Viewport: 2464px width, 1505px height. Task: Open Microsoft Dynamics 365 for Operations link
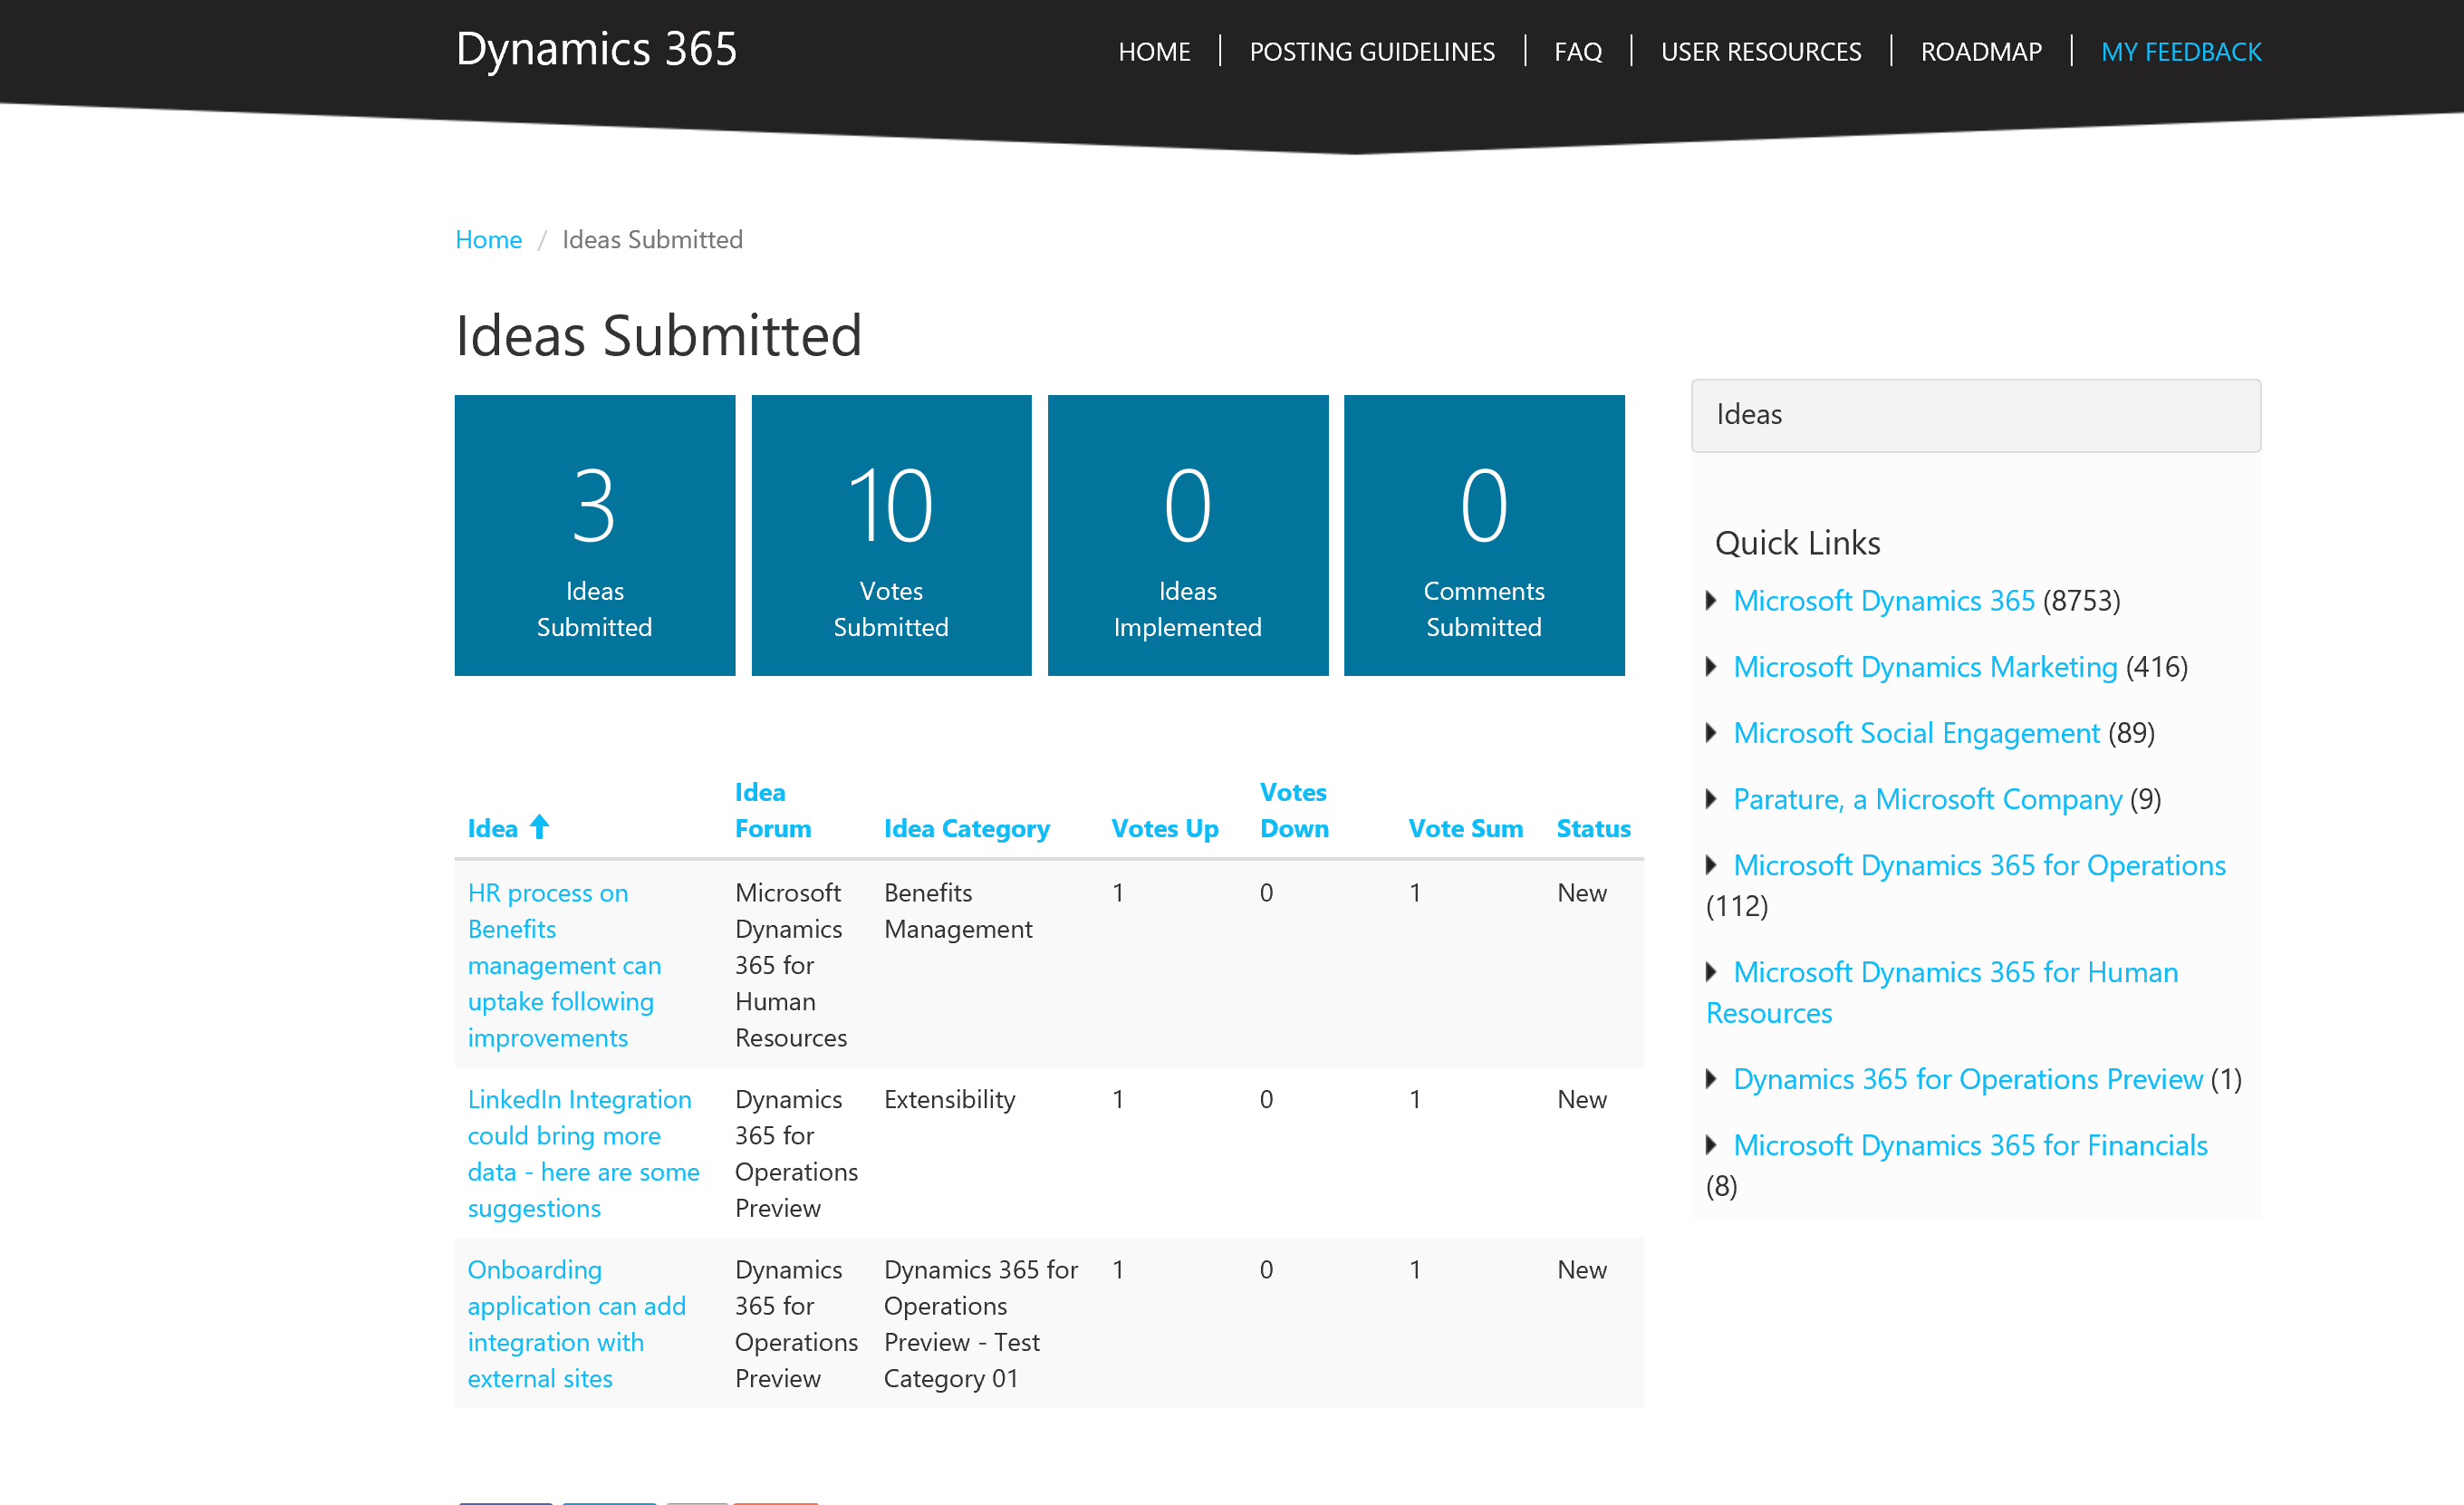(x=1979, y=864)
